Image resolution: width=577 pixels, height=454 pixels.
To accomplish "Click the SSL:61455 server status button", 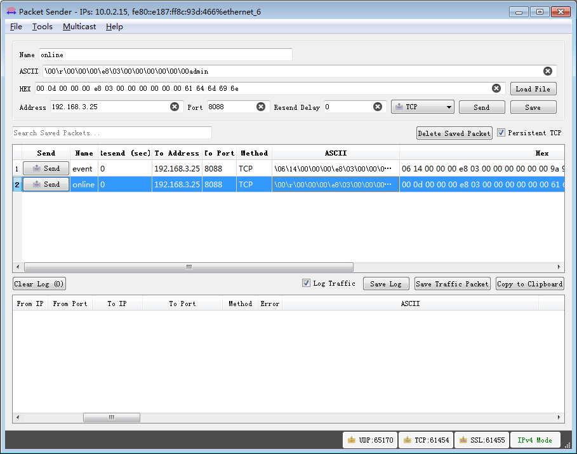I will tap(481, 440).
